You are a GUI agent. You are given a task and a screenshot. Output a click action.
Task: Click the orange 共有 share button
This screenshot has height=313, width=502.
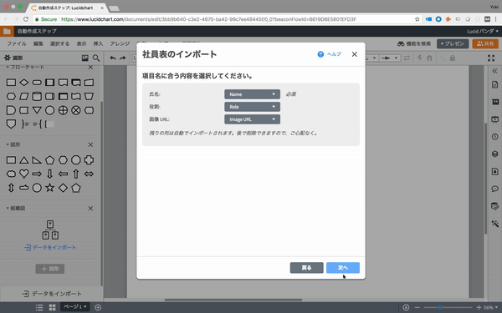coord(485,43)
